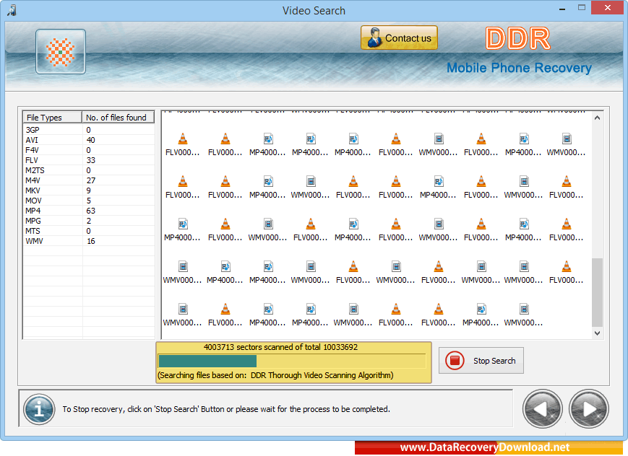Select the bottom row's rightmost MP4 file
The width and height of the screenshot is (628, 456).
click(481, 315)
